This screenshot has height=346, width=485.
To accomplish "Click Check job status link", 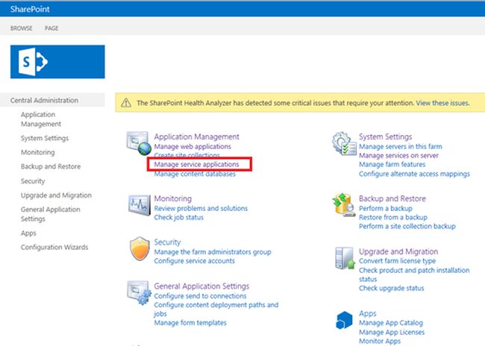I will point(179,218).
